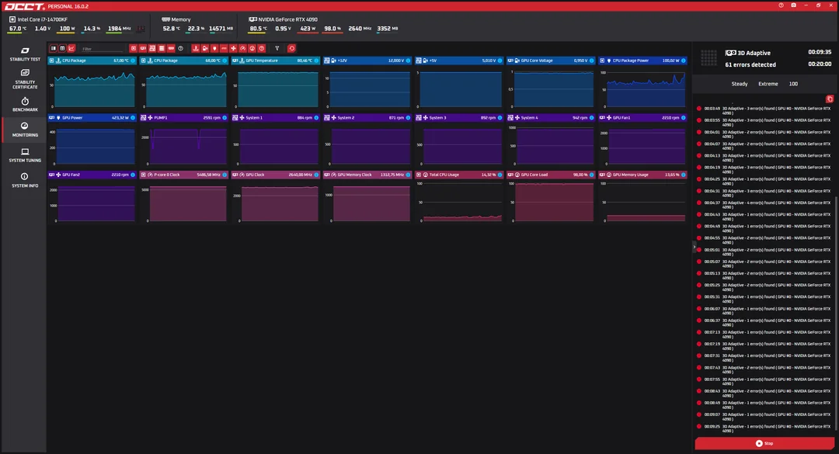Go to the Benchmark section
The height and width of the screenshot is (454, 839).
click(x=25, y=104)
